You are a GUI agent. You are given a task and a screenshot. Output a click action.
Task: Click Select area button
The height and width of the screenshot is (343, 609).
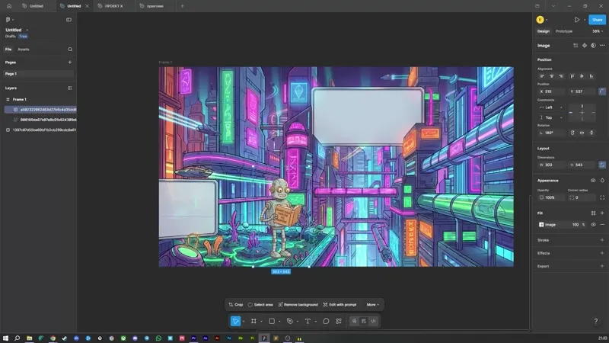[x=260, y=304]
